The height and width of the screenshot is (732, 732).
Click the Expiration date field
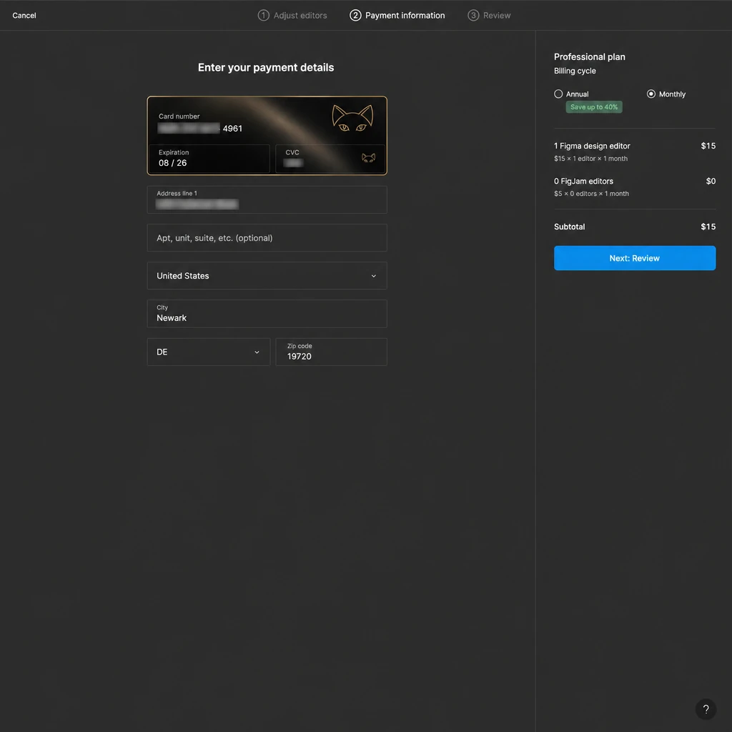209,159
